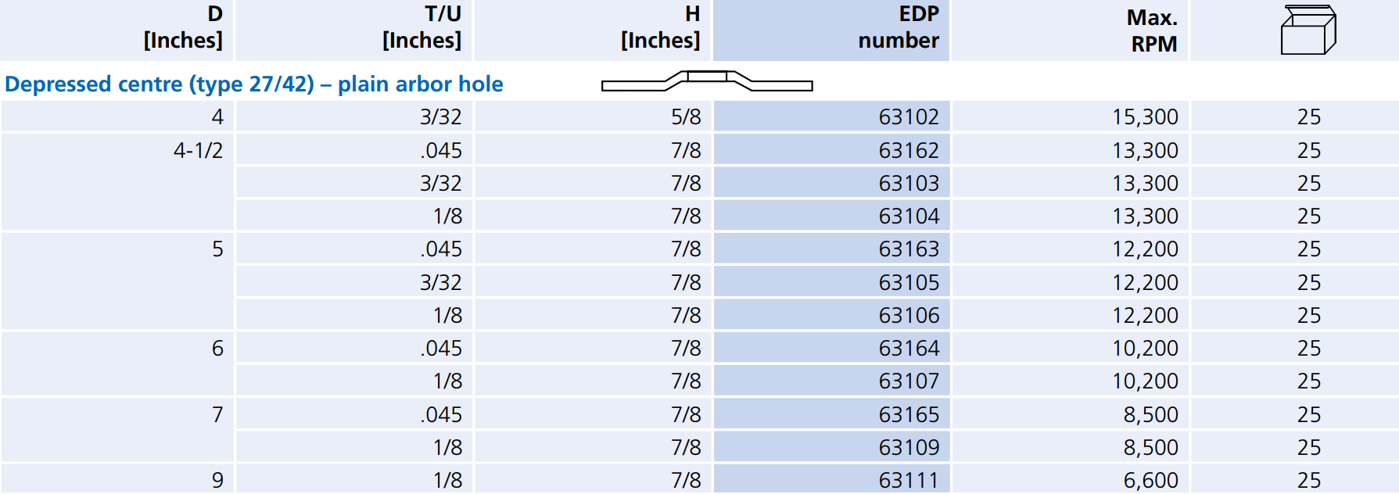This screenshot has width=1399, height=494.
Task: Select EDP number 63106
Action: point(909,315)
